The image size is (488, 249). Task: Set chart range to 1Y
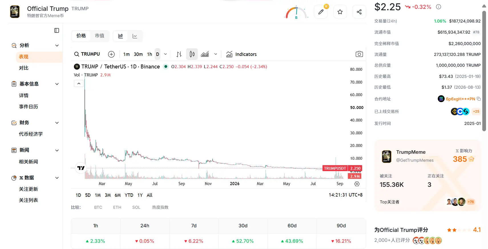click(140, 195)
